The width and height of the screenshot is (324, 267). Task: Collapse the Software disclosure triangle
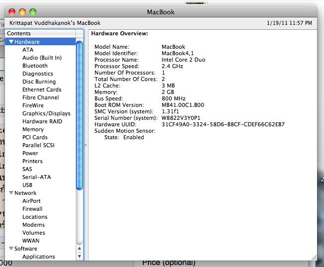pyautogui.click(x=11, y=249)
